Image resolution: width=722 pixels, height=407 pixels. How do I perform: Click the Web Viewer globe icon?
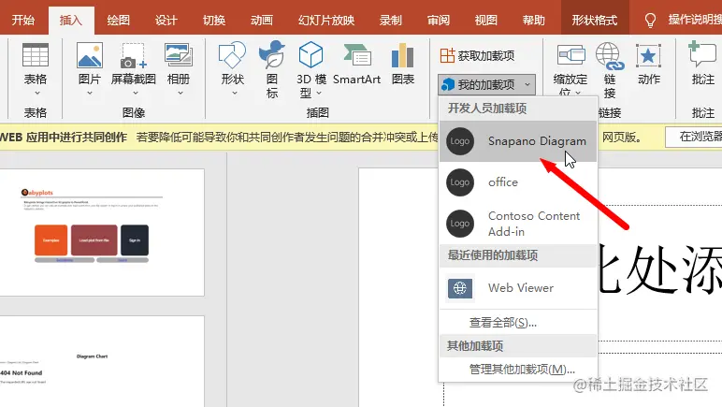[460, 288]
